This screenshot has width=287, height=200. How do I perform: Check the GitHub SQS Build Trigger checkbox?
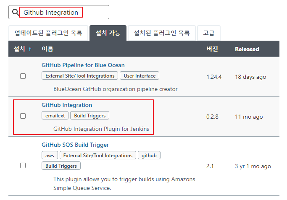click(23, 166)
